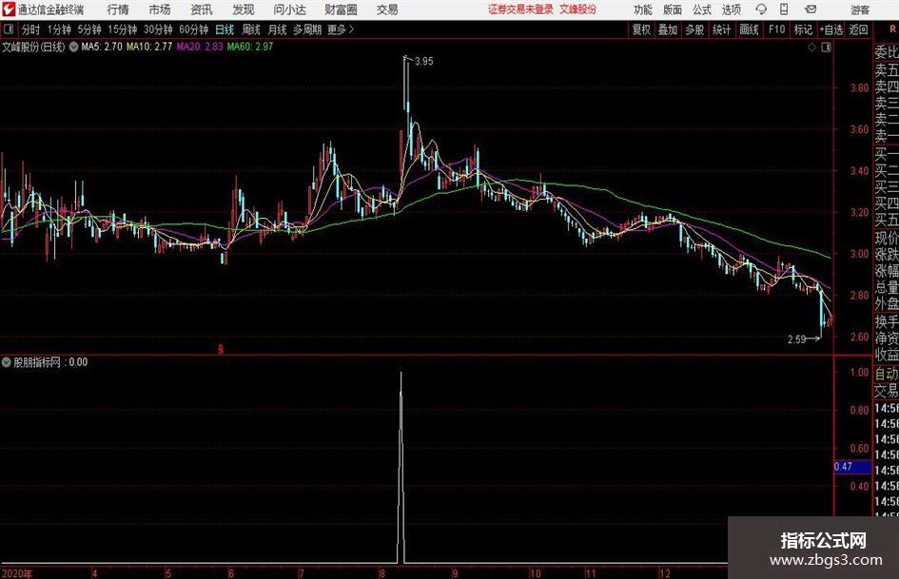Image resolution: width=899 pixels, height=579 pixels.
Task: Switch to 1分钟 period tab
Action: [59, 29]
